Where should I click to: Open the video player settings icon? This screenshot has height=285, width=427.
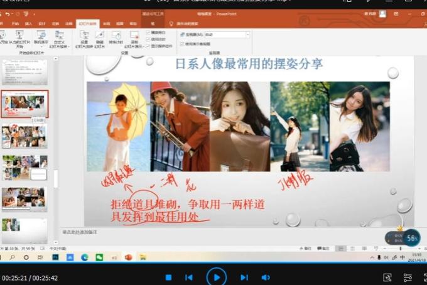pyautogui.click(x=408, y=277)
